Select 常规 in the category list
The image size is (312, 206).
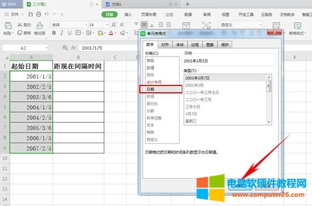tap(162, 61)
